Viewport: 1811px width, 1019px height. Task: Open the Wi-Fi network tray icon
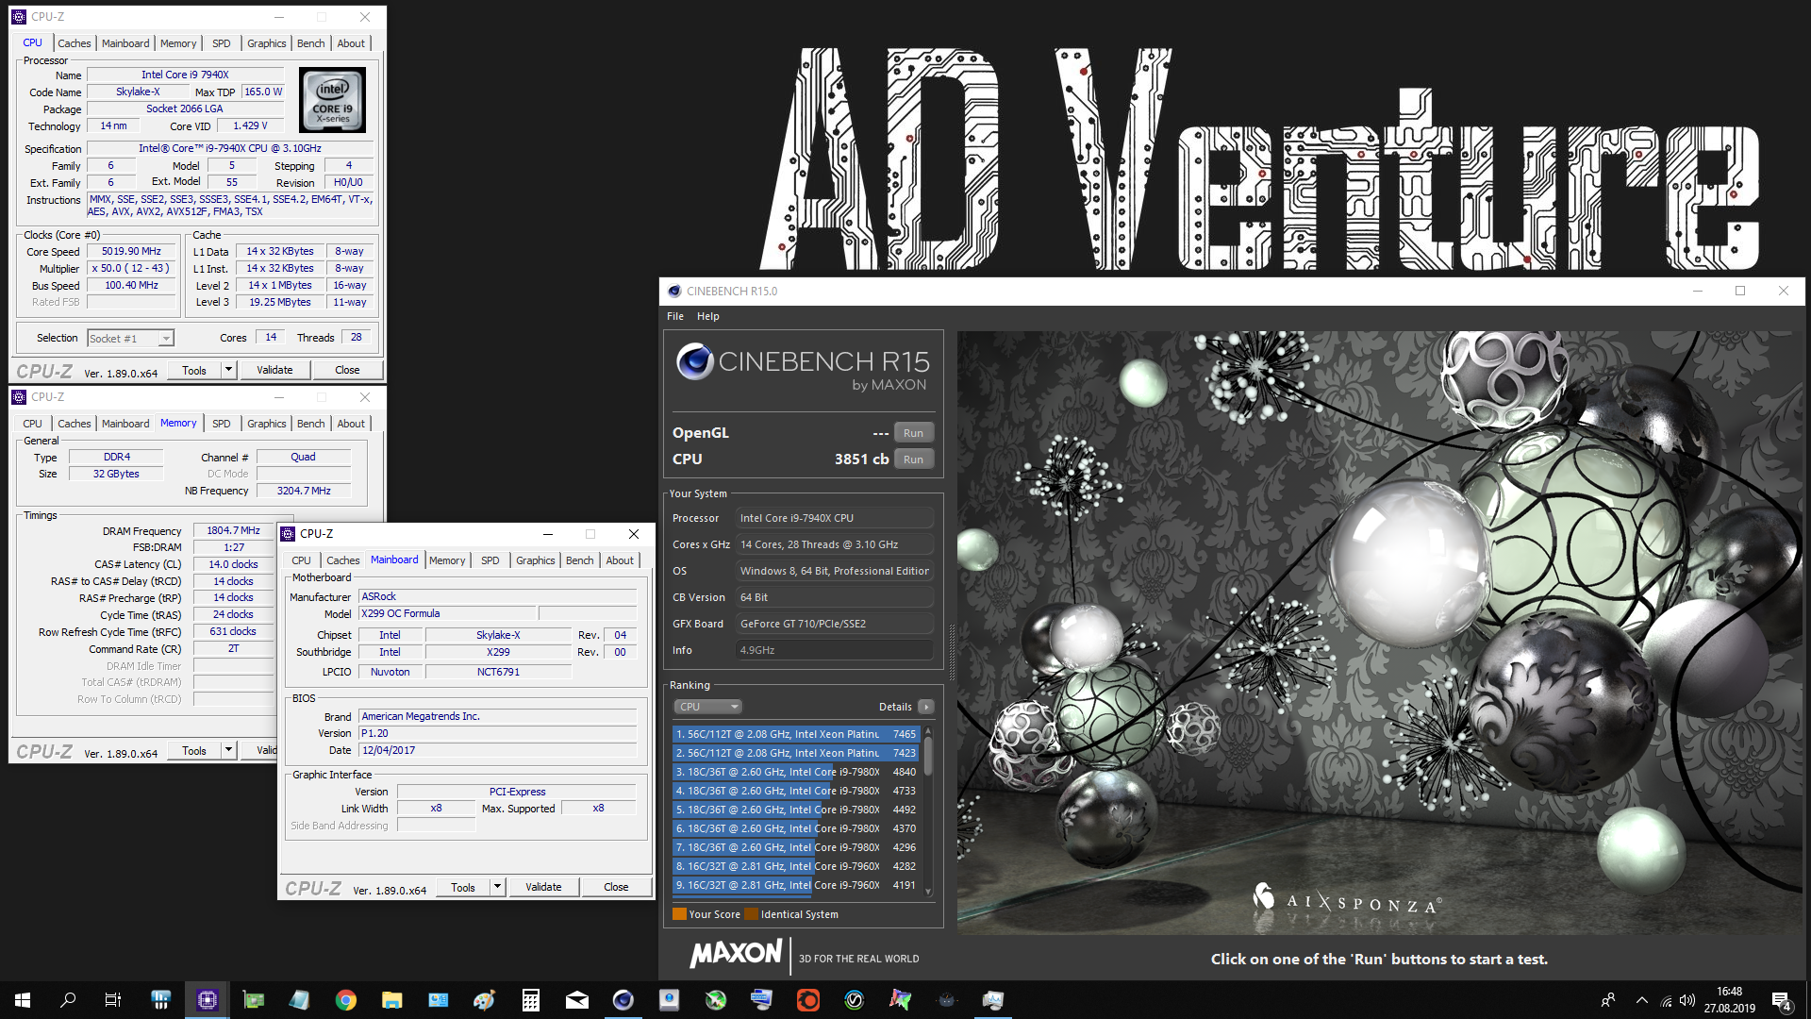point(1666,1001)
